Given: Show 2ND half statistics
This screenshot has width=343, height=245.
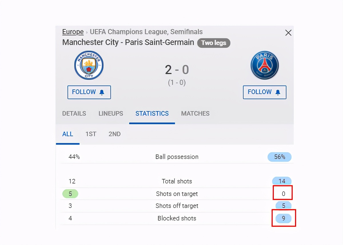Looking at the screenshot, I should point(114,134).
